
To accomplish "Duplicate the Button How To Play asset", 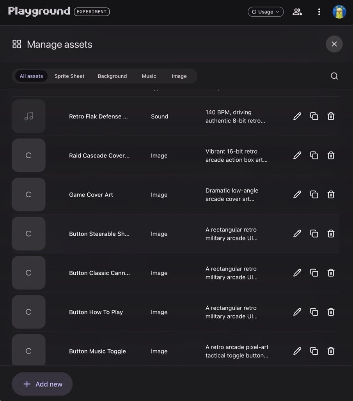I will (x=314, y=312).
